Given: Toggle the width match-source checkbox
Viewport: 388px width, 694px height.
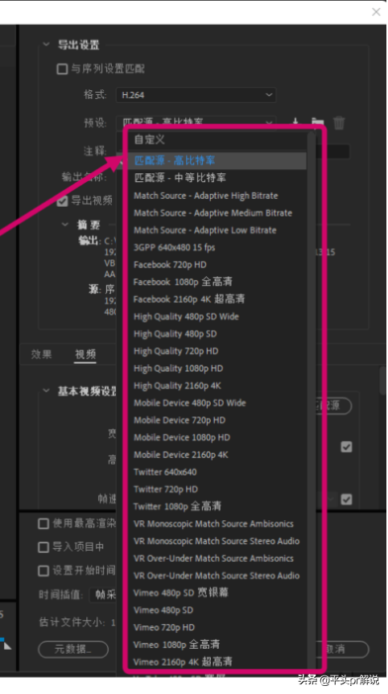Looking at the screenshot, I should [x=346, y=447].
